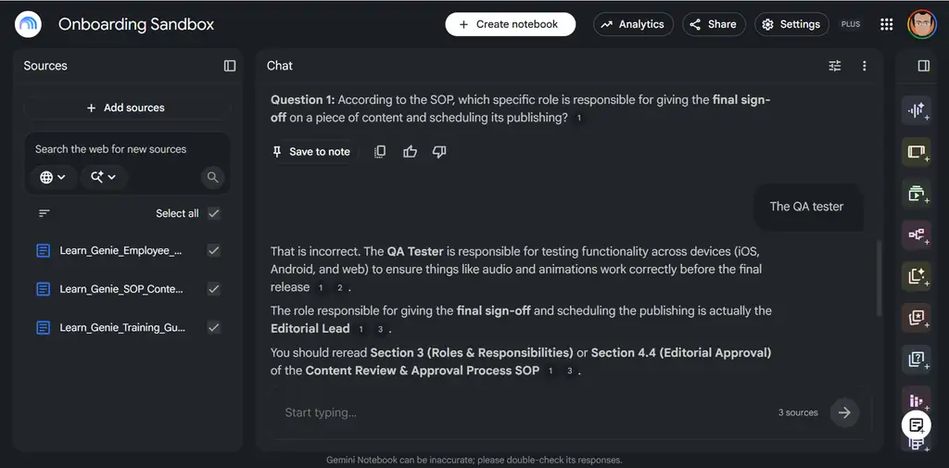The image size is (949, 468).
Task: Open the Google apps grid
Action: click(886, 24)
